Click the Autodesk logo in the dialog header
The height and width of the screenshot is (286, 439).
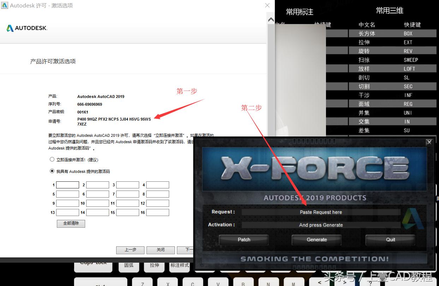[27, 28]
